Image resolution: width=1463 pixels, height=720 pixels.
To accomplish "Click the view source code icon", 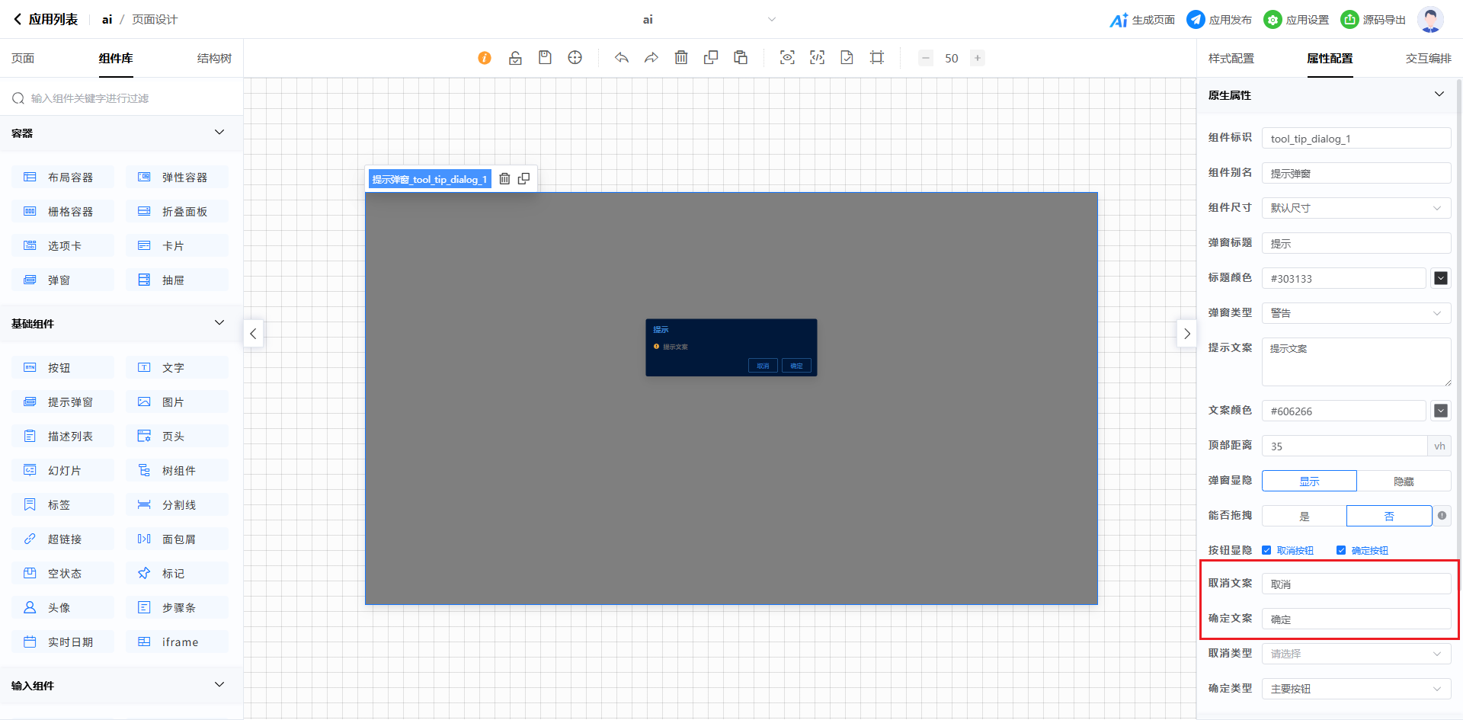I will (x=817, y=58).
